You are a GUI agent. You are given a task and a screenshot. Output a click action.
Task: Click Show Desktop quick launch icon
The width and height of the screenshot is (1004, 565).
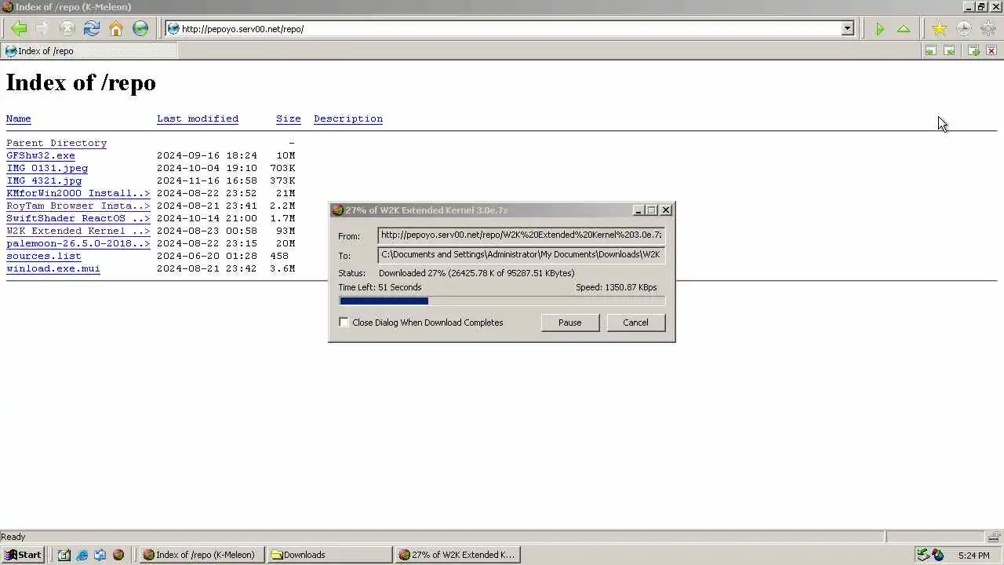coord(64,555)
